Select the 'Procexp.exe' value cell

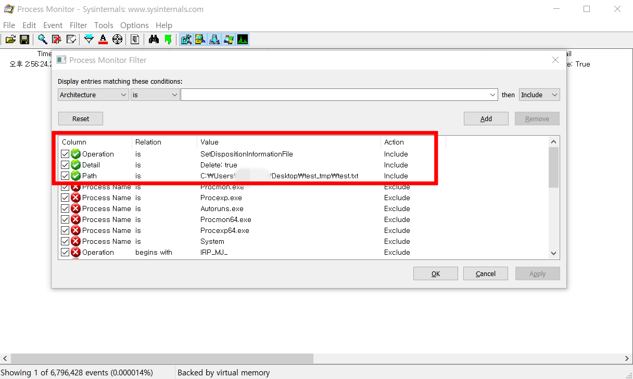tap(221, 198)
